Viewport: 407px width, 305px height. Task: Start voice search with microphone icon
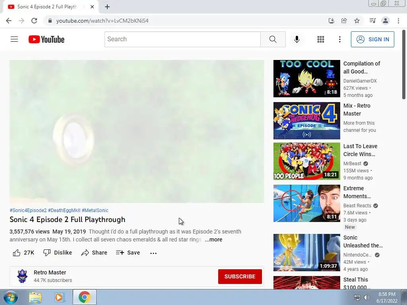coord(297,39)
